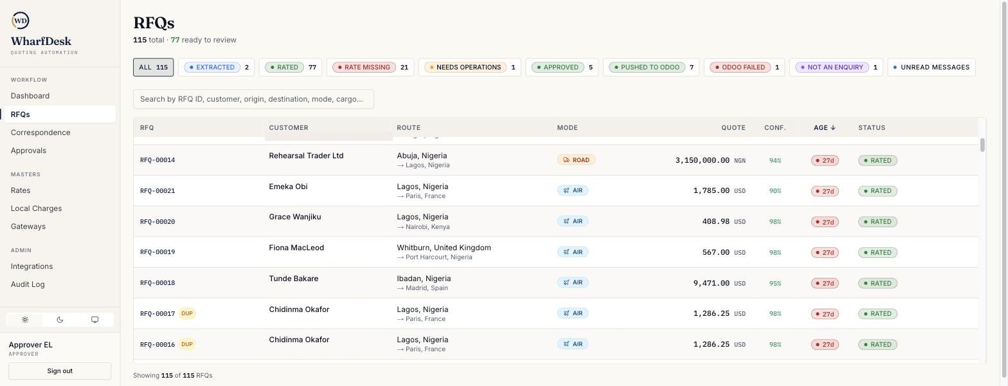Filter by Rate Missing status
The width and height of the screenshot is (1008, 386).
[370, 68]
